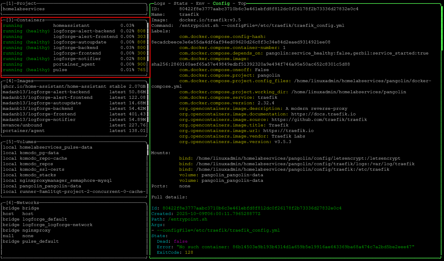Focus the [6] Networks panel title

point(22,203)
